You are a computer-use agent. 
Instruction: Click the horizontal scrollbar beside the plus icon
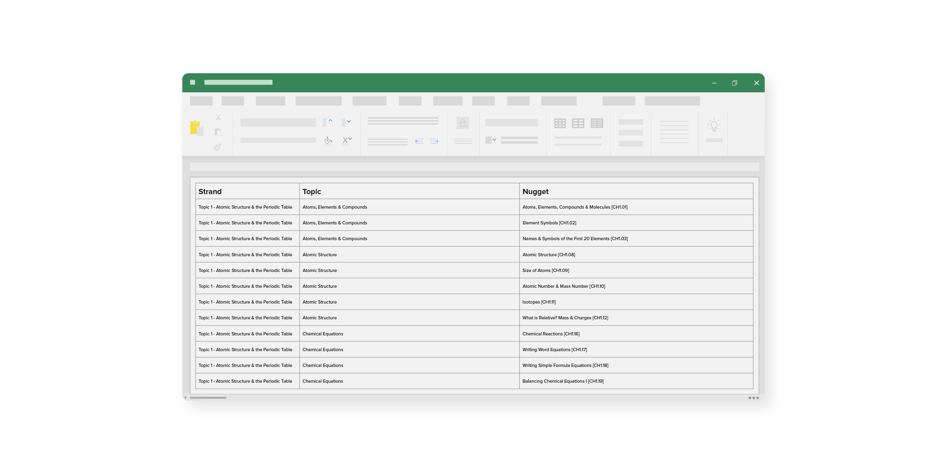[x=208, y=398]
